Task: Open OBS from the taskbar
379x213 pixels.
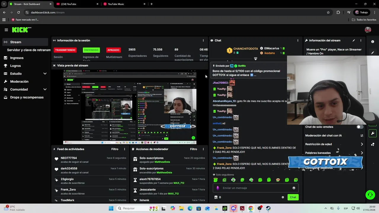Action: (260, 208)
